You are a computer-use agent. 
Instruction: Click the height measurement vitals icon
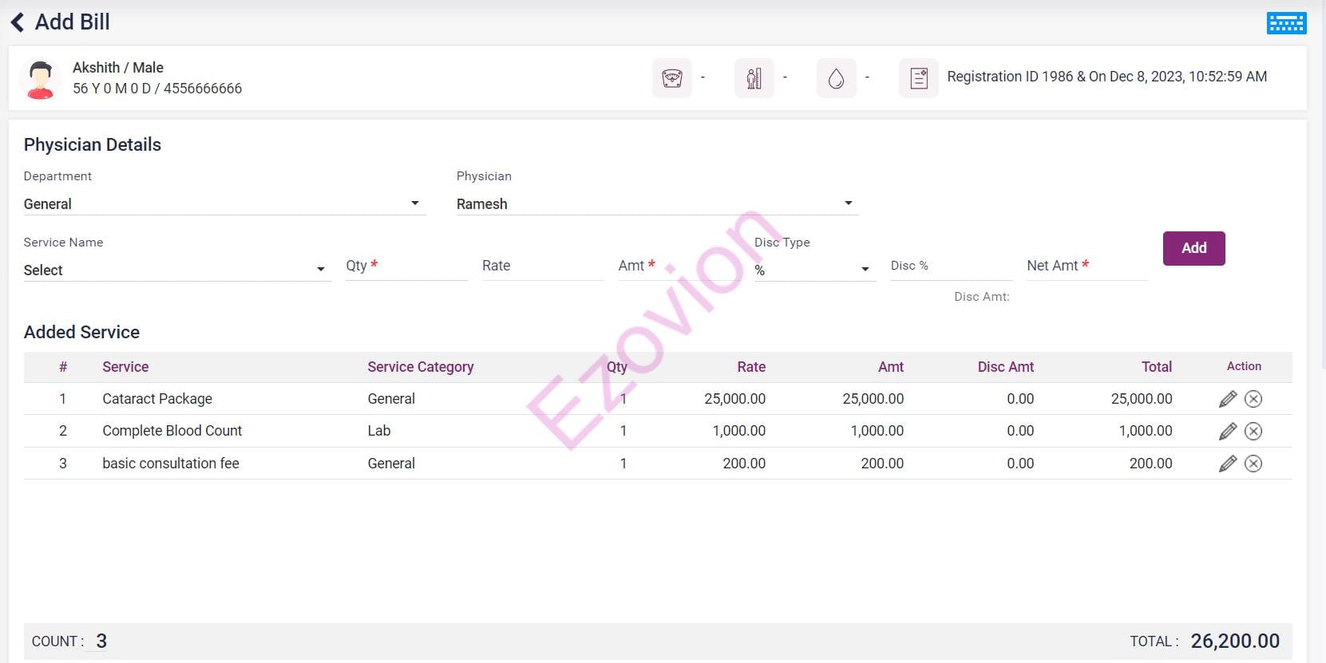754,78
